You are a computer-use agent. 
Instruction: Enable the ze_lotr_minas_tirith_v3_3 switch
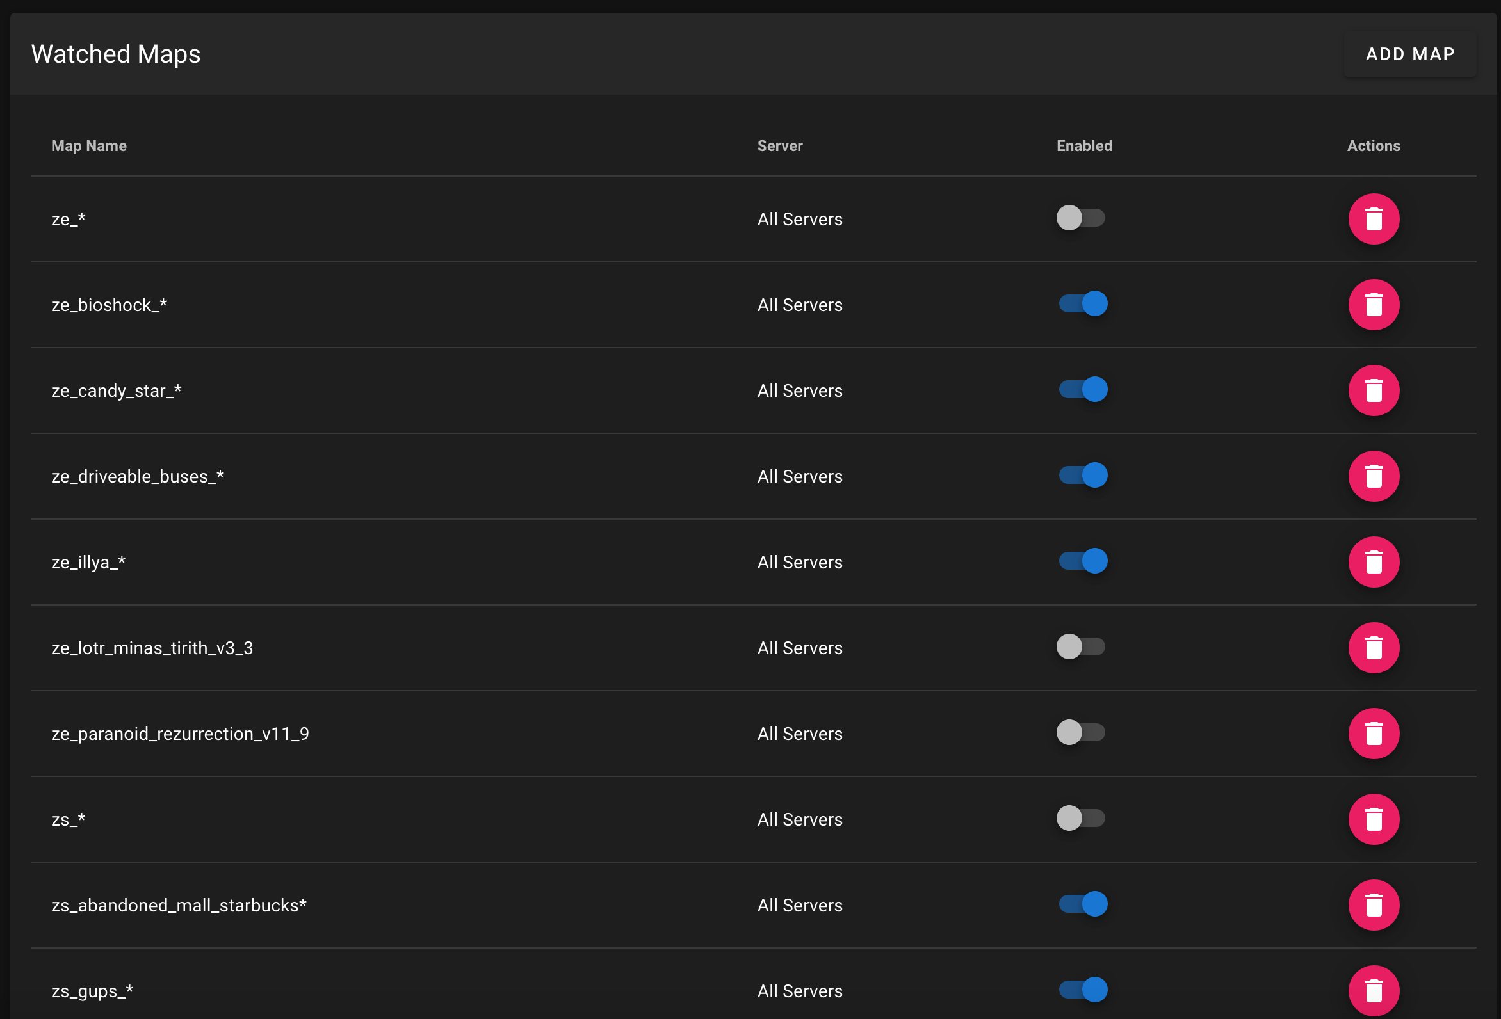click(x=1080, y=646)
